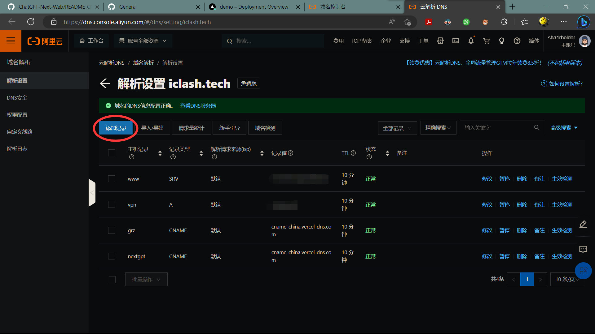Viewport: 595px width, 334px height.
Task: Click the search magnifier in keyword box
Action: pos(537,128)
